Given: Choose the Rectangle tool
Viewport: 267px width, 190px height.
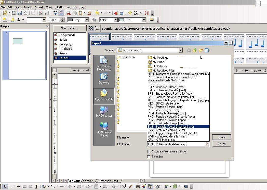Looking at the screenshot, I should pos(24,186).
